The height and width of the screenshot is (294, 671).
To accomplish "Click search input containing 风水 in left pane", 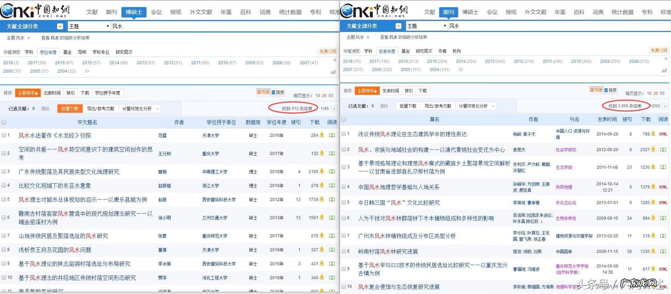I will (225, 26).
